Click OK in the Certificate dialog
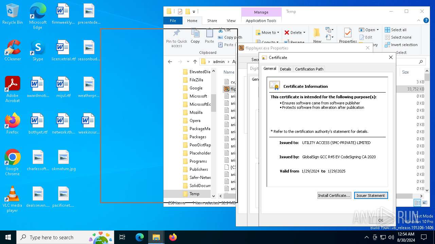435x244 pixels. (x=381, y=220)
